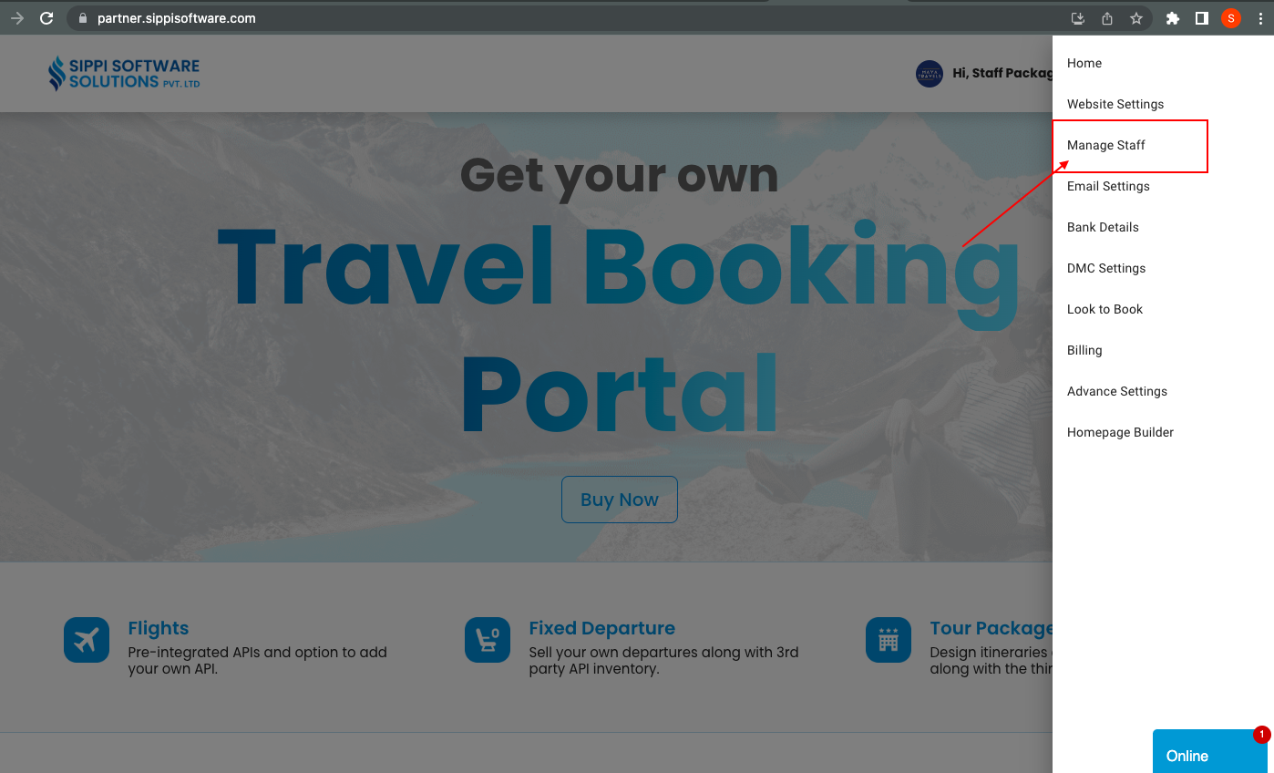
Task: Open the Chrome profile S avatar
Action: 1231,18
